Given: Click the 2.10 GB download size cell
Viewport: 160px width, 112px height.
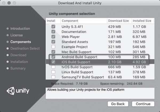Looking at the screenshot, I should click(x=115, y=62).
